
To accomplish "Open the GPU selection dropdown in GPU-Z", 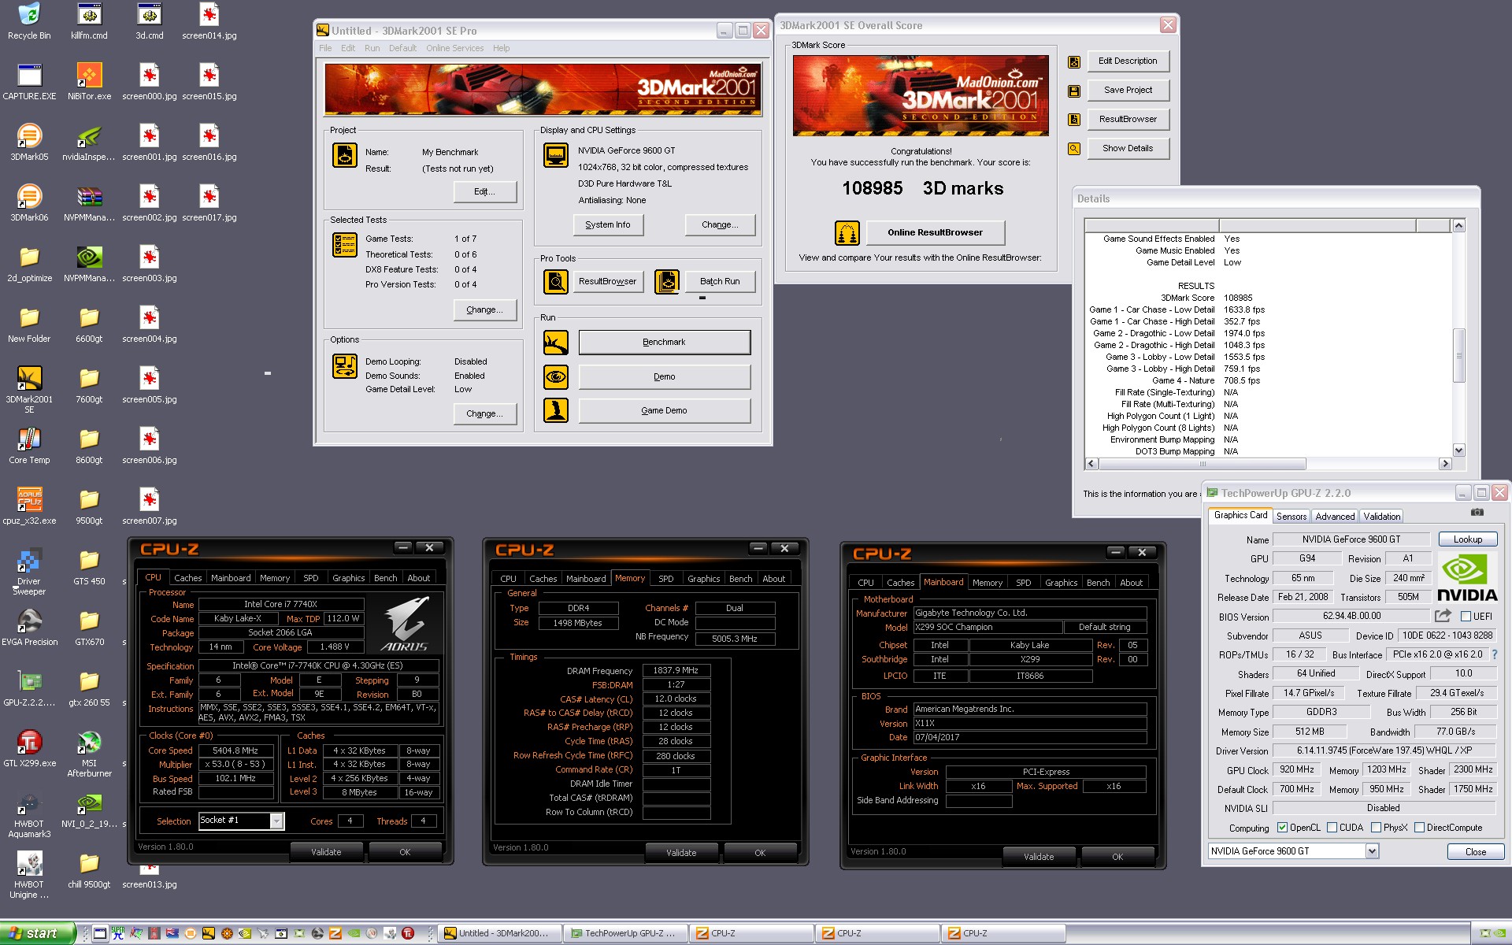I will tap(1372, 851).
